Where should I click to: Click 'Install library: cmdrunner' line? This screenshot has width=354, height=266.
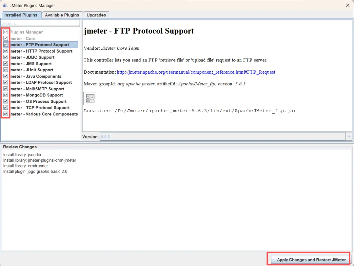26,166
